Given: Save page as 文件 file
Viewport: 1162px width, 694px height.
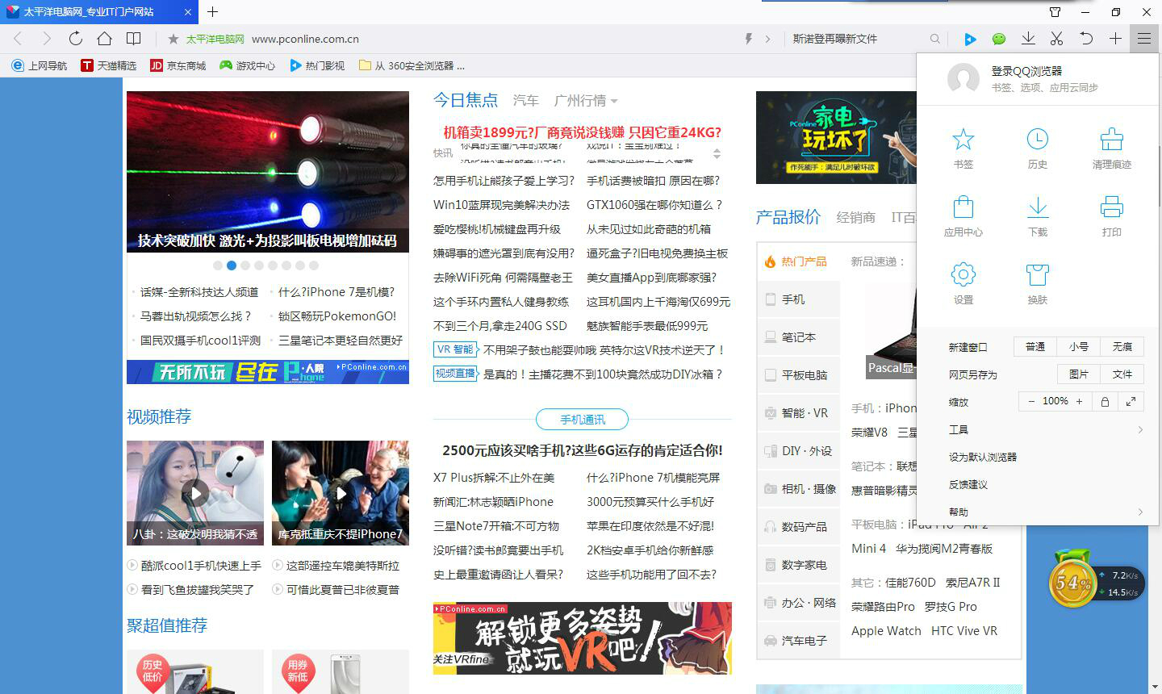Looking at the screenshot, I should pos(1122,374).
